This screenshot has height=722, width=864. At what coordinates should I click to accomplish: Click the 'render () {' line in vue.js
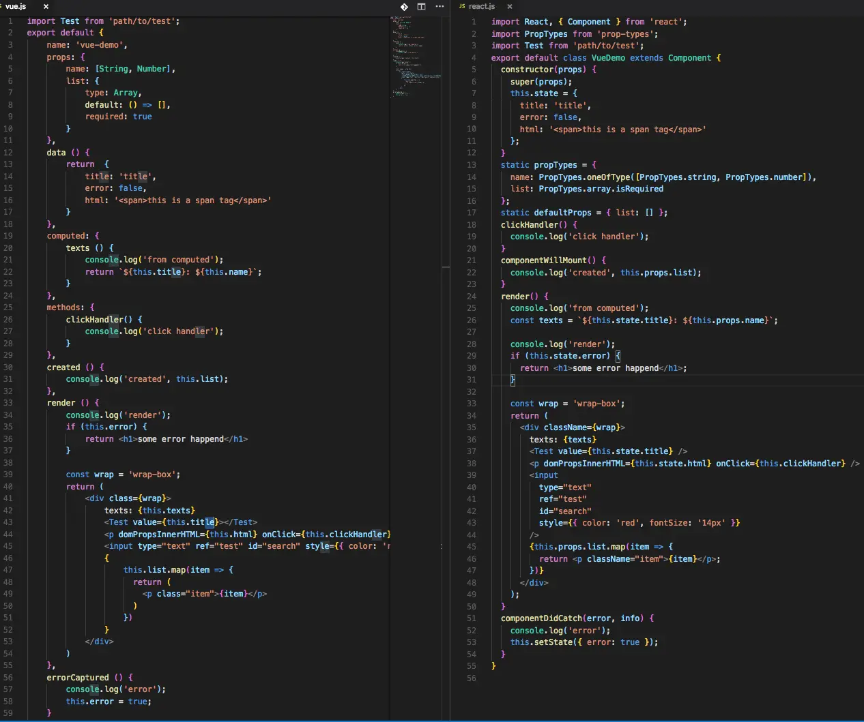(73, 403)
